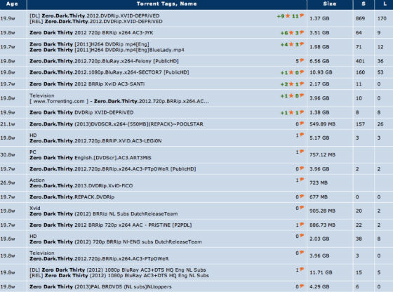Sort torrents by the Size column header
Viewport: 393px width, 292px height.
click(x=330, y=4)
